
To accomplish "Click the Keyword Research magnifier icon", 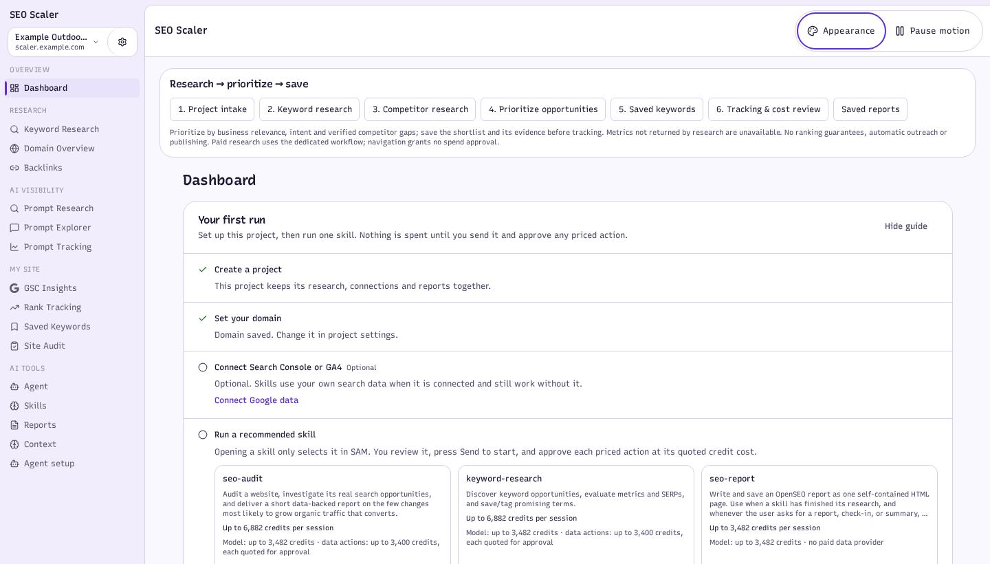I will click(x=14, y=129).
